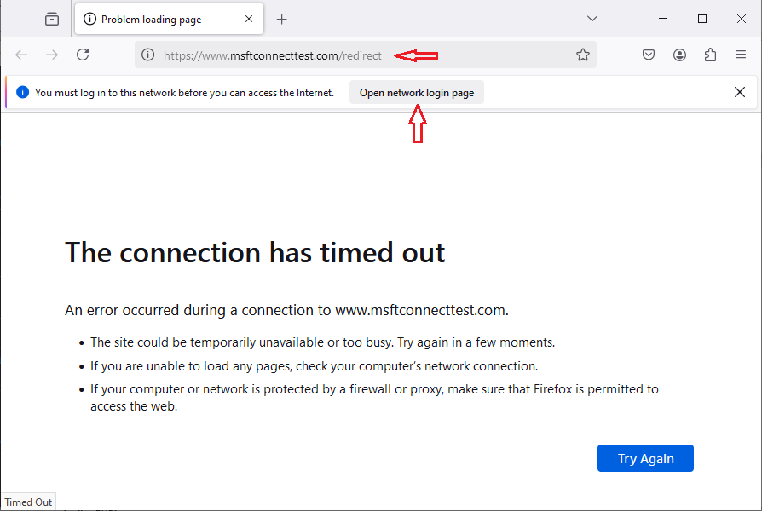
Task: Save the page to Pocket
Action: pos(649,54)
